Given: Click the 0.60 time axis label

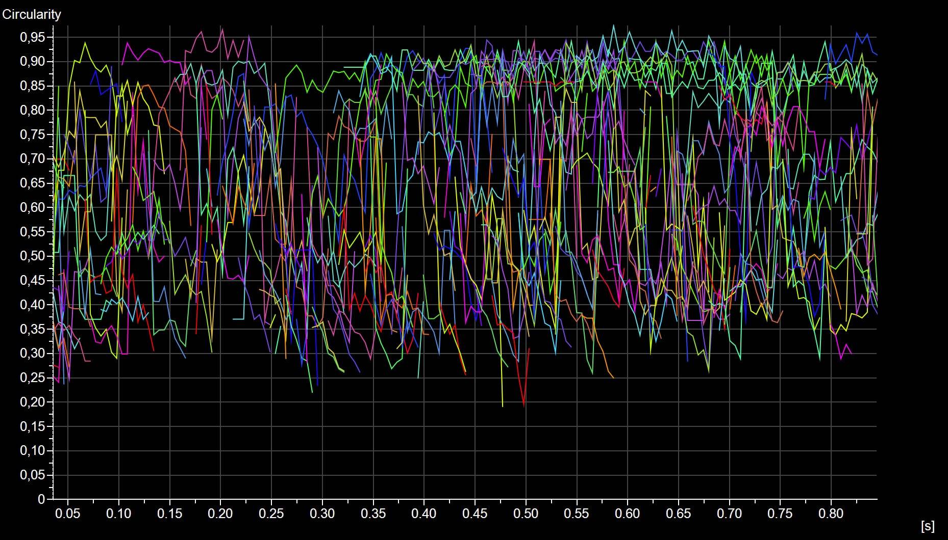Looking at the screenshot, I should point(628,514).
